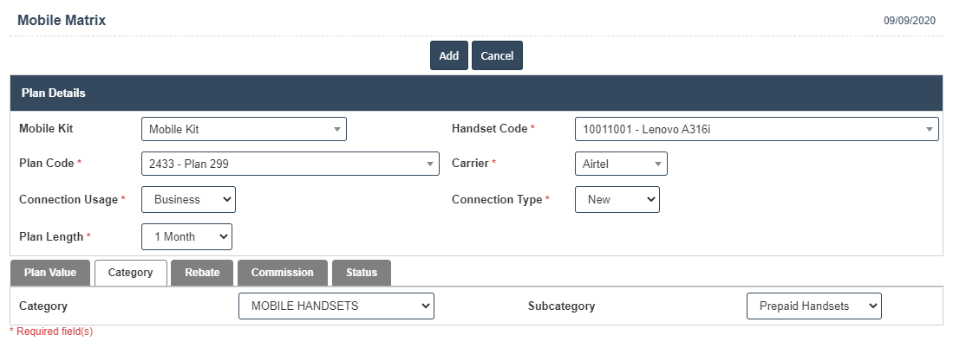Viewport: 953px width, 348px height.
Task: Click the Cancel button
Action: (497, 55)
